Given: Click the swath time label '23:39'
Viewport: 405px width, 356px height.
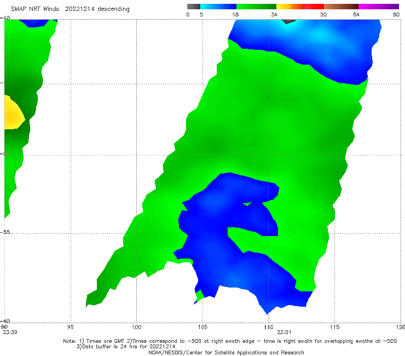Looking at the screenshot, I should [x=10, y=332].
